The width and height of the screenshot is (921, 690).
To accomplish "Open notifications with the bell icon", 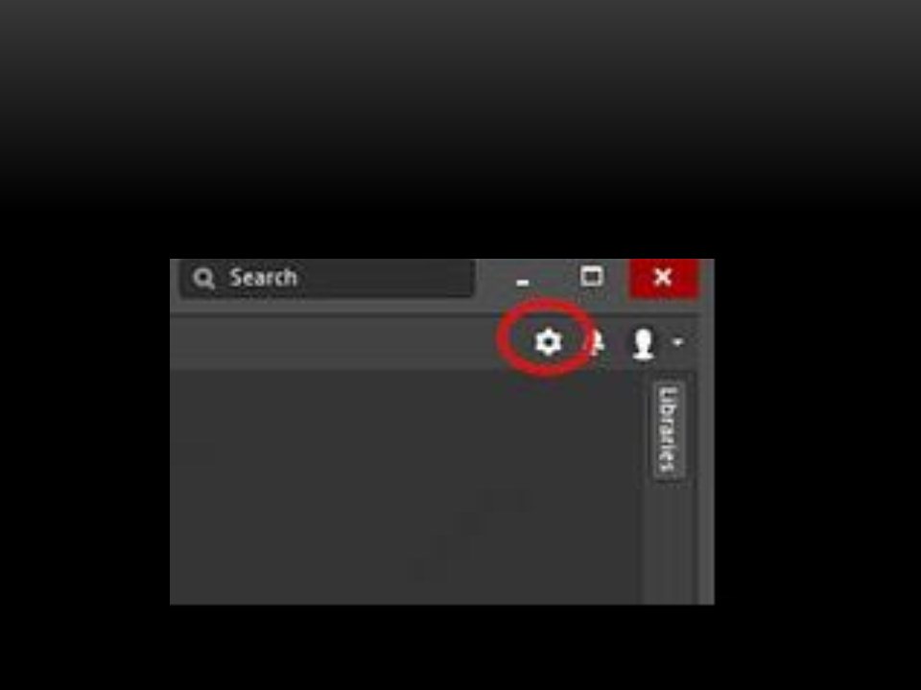I will click(597, 343).
